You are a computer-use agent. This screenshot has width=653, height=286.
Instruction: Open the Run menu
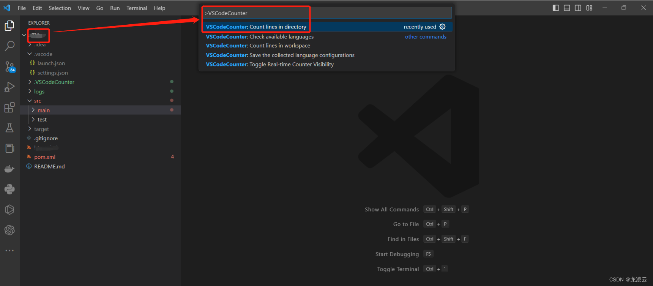[115, 8]
